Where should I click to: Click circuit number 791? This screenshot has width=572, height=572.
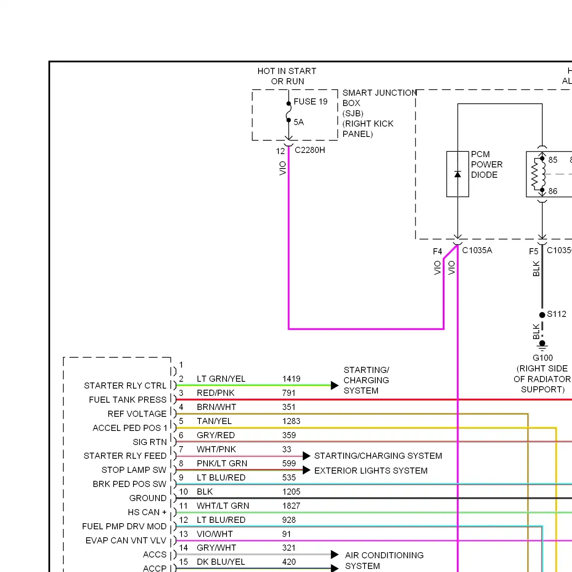[289, 393]
